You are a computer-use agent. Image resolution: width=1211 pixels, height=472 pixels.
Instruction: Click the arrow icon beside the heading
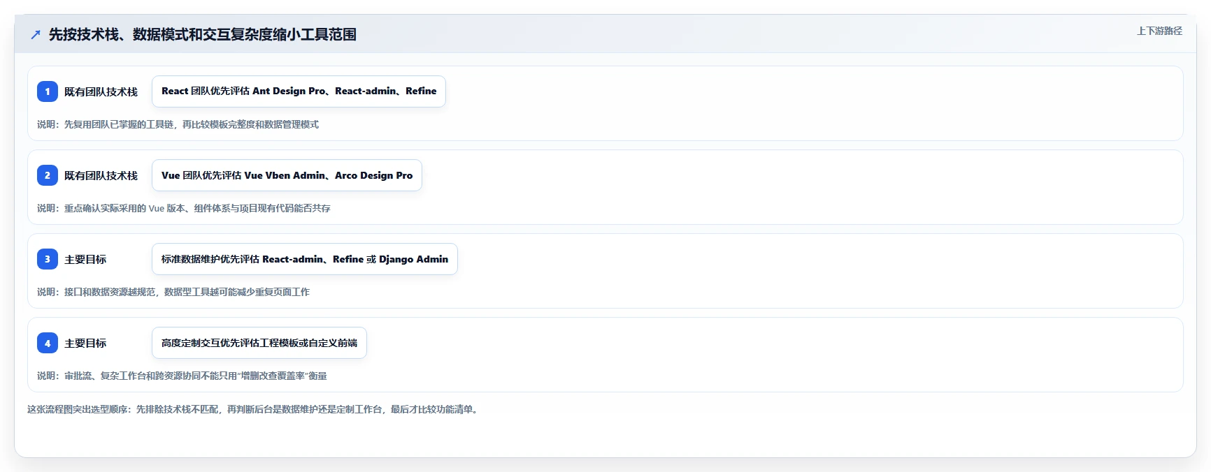coord(36,34)
